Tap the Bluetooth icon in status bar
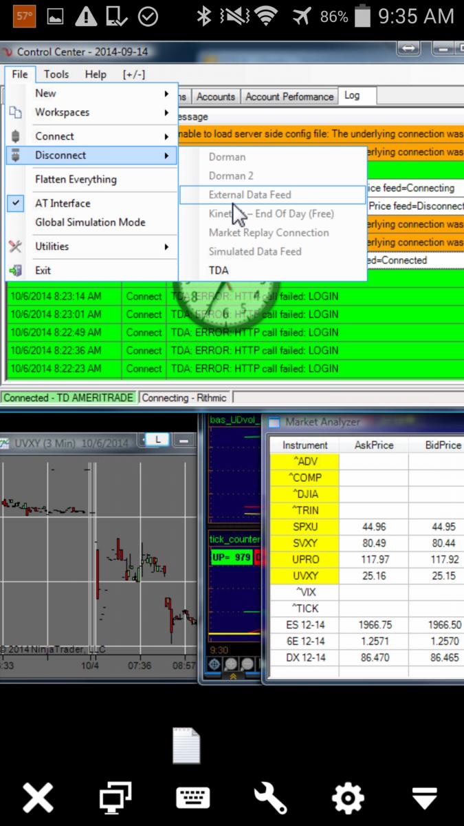 [x=203, y=17]
